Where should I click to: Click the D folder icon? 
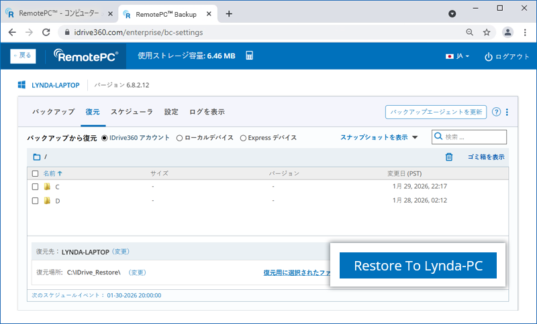click(x=47, y=201)
